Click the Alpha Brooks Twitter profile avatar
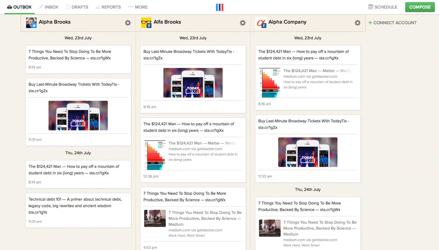This screenshot has width=439, height=250. pyautogui.click(x=31, y=22)
